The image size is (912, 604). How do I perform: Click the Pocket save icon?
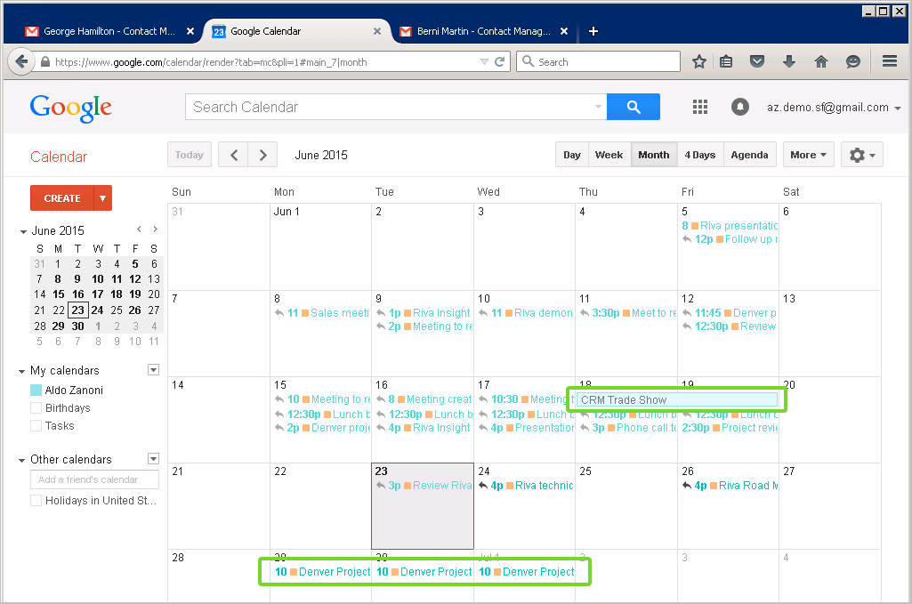756,61
